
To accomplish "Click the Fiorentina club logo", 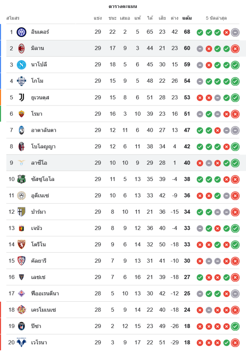I will coord(22,293).
